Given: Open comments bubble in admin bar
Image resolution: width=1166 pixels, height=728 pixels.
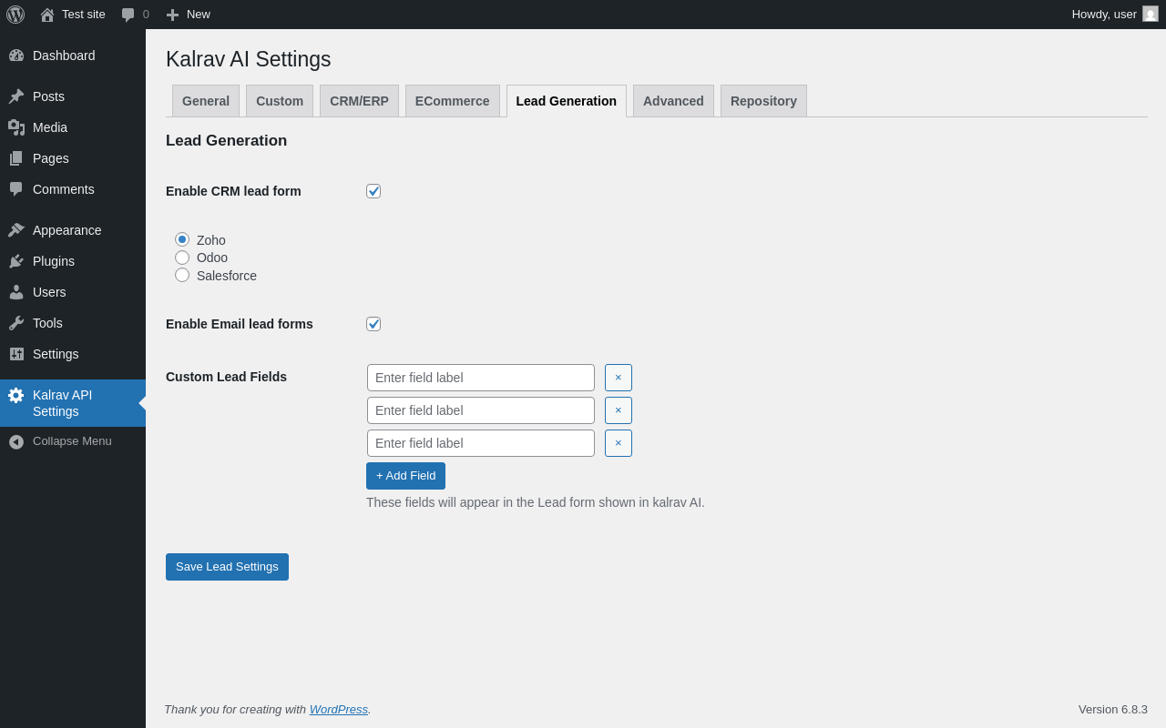Looking at the screenshot, I should [x=128, y=15].
